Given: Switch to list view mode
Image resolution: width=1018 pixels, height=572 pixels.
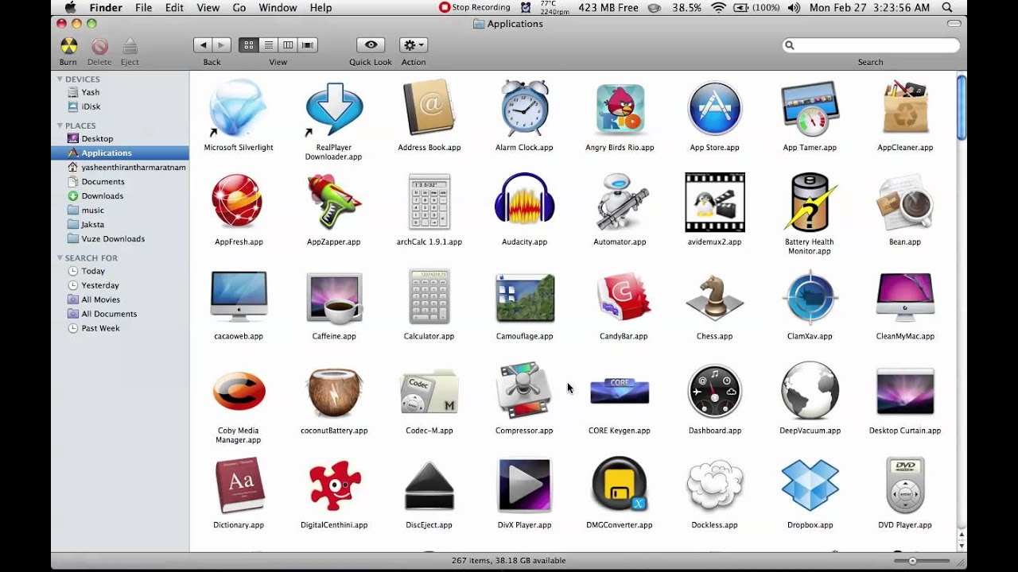Looking at the screenshot, I should pos(268,45).
